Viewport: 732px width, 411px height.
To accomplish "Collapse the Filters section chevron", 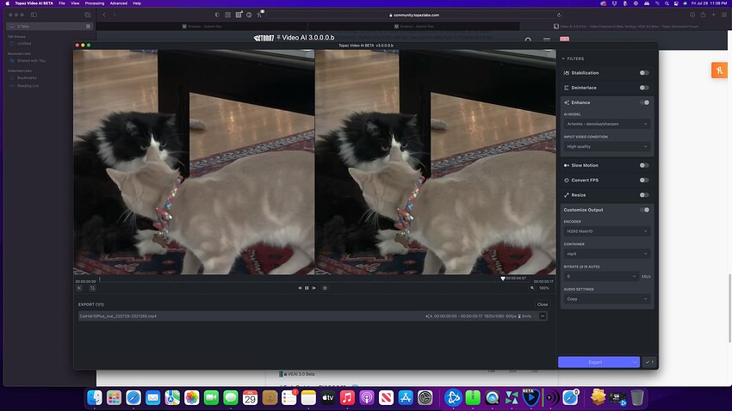I will [563, 58].
